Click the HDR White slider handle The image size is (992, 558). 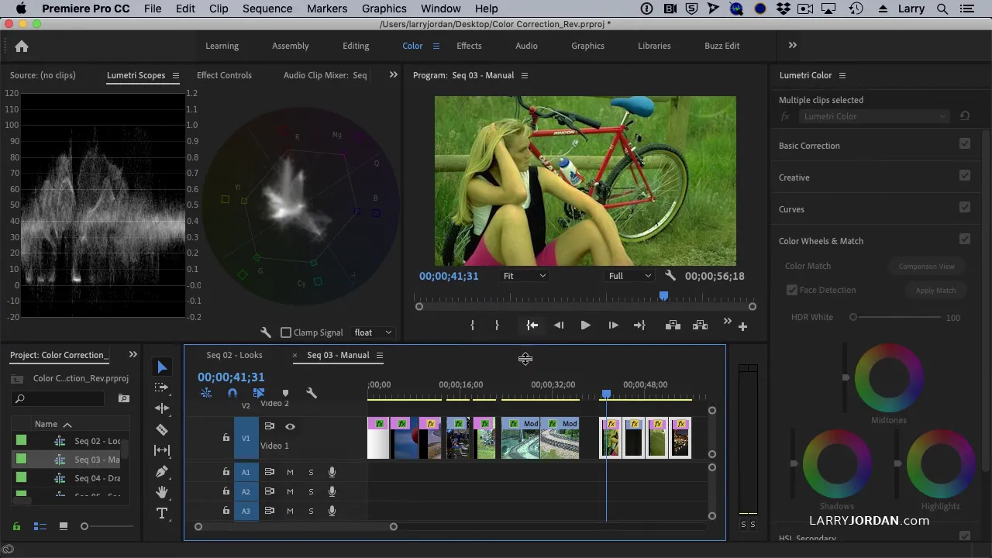pos(853,317)
